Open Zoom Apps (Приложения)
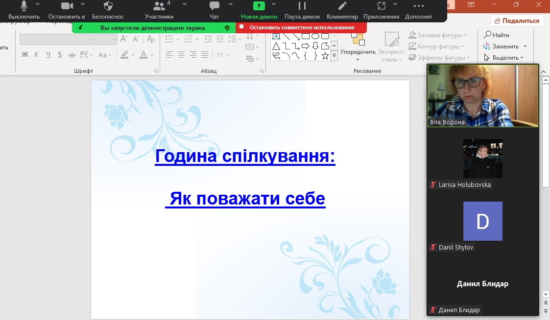The height and width of the screenshot is (320, 550). point(381,10)
